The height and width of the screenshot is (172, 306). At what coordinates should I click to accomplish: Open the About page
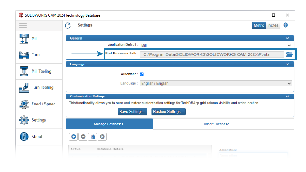[39, 137]
